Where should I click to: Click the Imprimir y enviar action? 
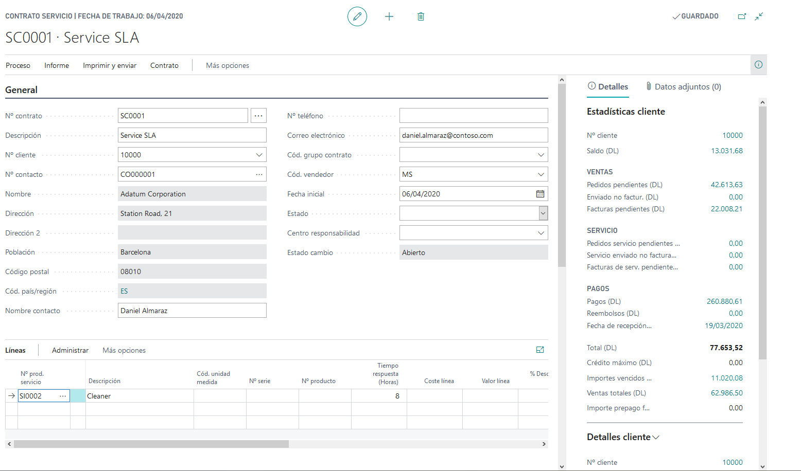110,65
